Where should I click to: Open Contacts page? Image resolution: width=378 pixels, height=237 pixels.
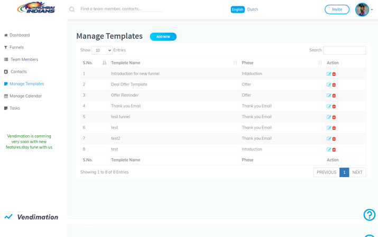click(x=15, y=72)
